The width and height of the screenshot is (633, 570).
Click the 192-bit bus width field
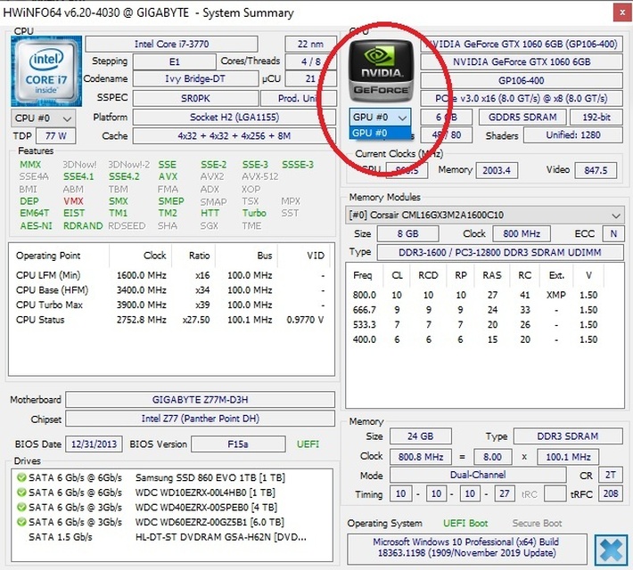click(x=596, y=117)
